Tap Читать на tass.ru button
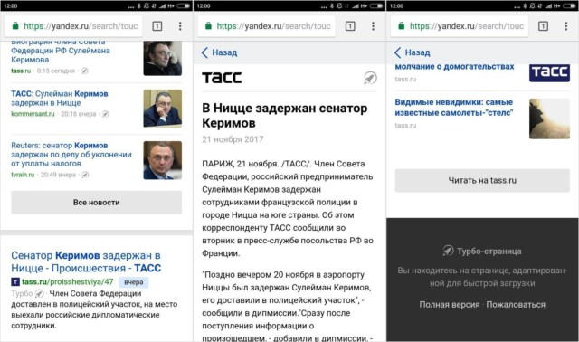 point(482,180)
